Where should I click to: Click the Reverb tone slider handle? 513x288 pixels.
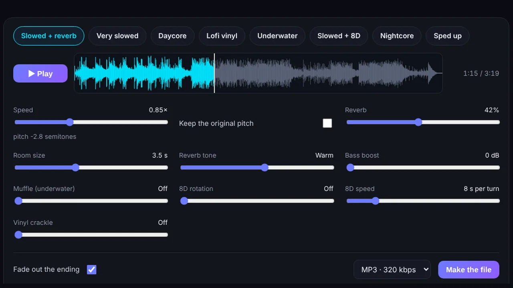(x=265, y=168)
